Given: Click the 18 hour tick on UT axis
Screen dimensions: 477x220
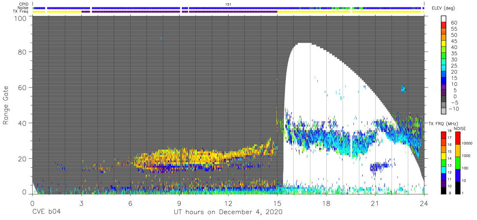Looking at the screenshot, I should click(x=326, y=203).
